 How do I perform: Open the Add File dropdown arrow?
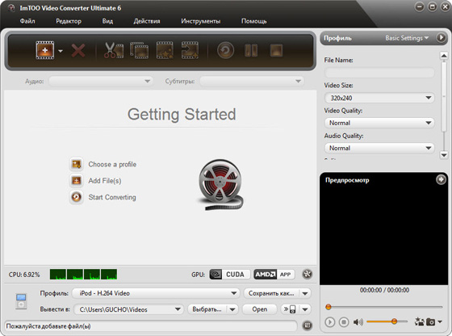click(61, 51)
